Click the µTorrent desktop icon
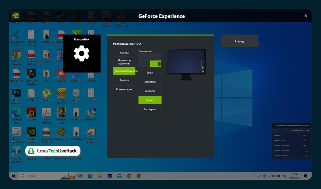Viewport: 321px width, 189px height. [46, 94]
